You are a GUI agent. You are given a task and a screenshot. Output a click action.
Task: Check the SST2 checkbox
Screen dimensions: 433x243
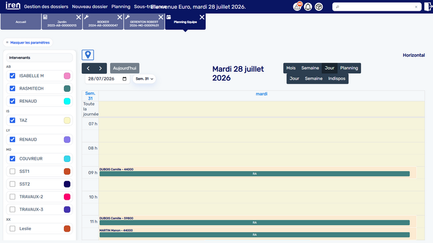(x=12, y=184)
